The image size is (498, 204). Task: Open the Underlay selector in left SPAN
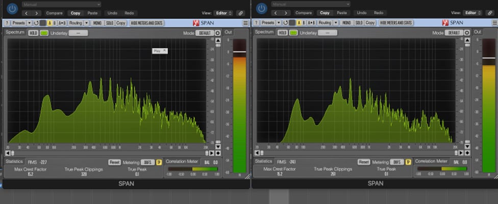click(x=79, y=33)
